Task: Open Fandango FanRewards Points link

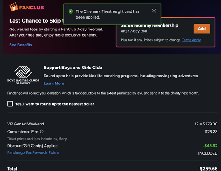Action: click(33, 152)
